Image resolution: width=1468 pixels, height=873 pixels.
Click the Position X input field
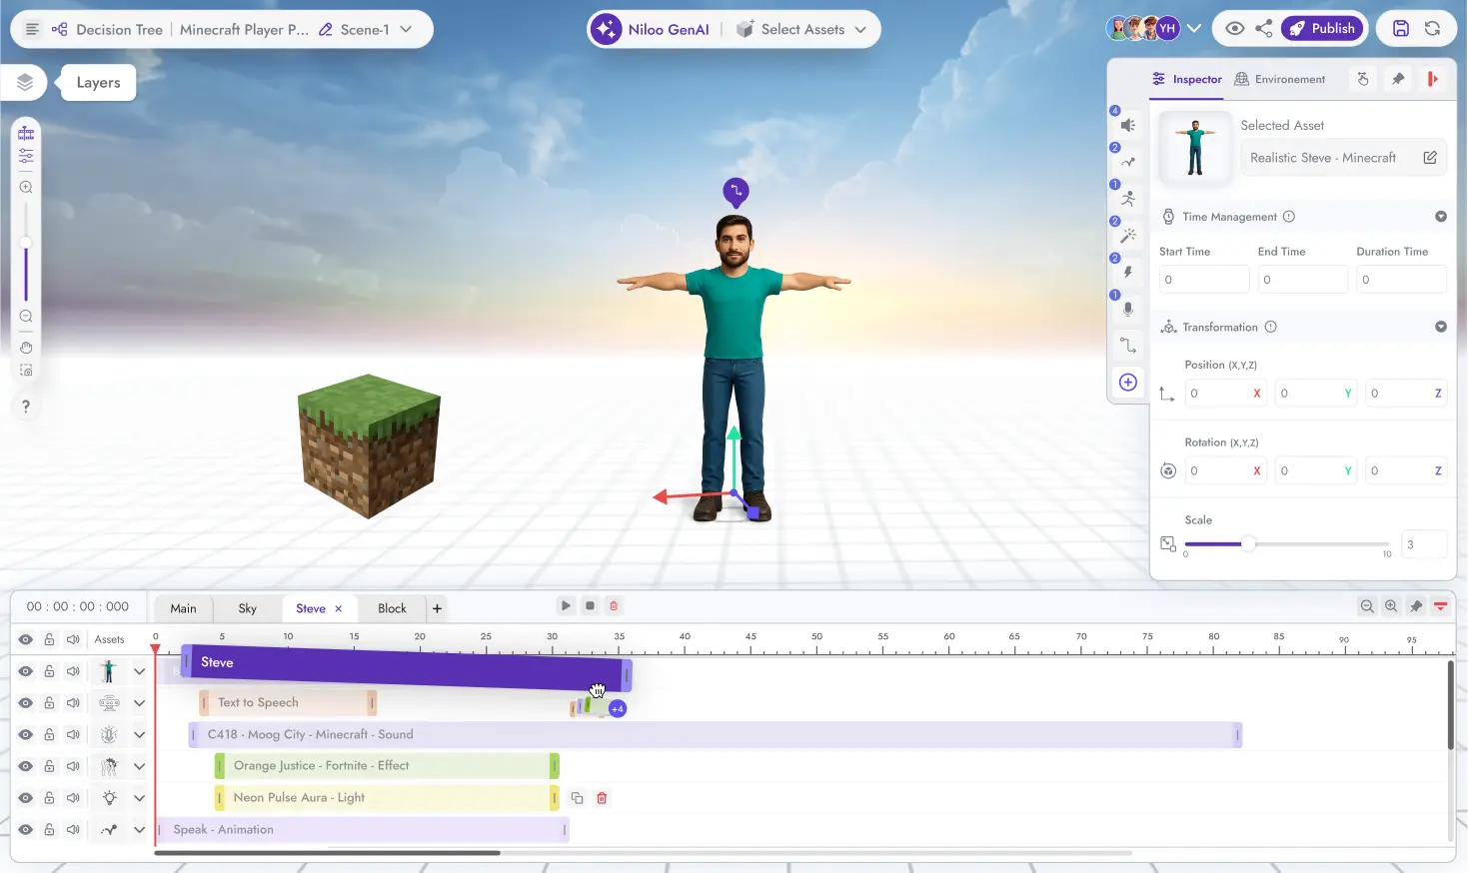(1225, 394)
